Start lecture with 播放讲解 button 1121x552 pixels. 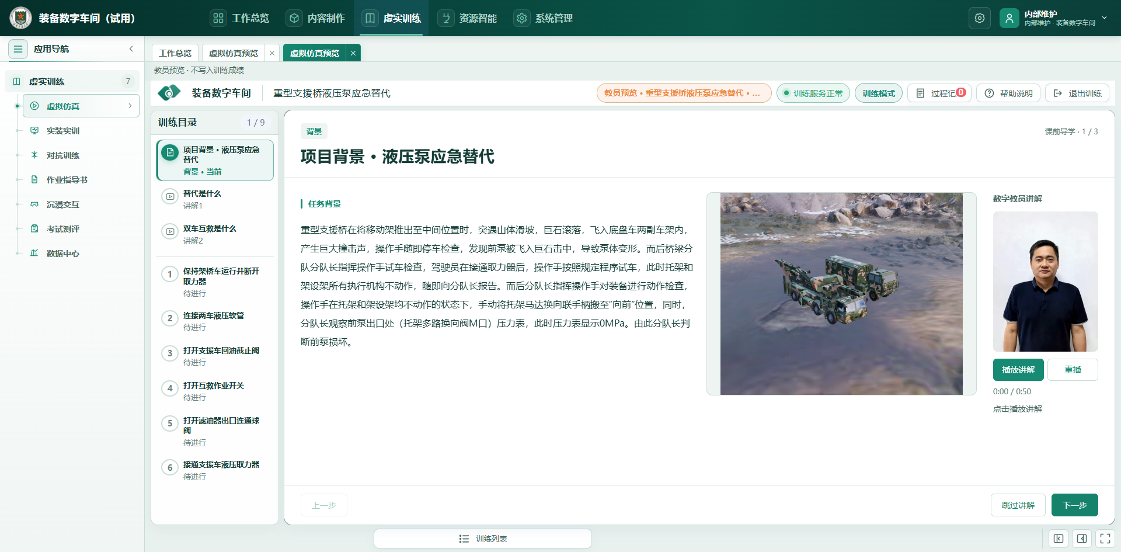1018,370
